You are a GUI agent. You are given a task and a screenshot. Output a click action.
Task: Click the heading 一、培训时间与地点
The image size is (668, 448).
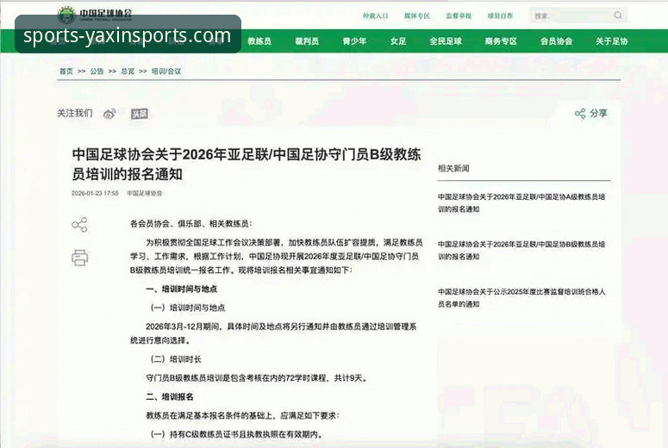(182, 289)
